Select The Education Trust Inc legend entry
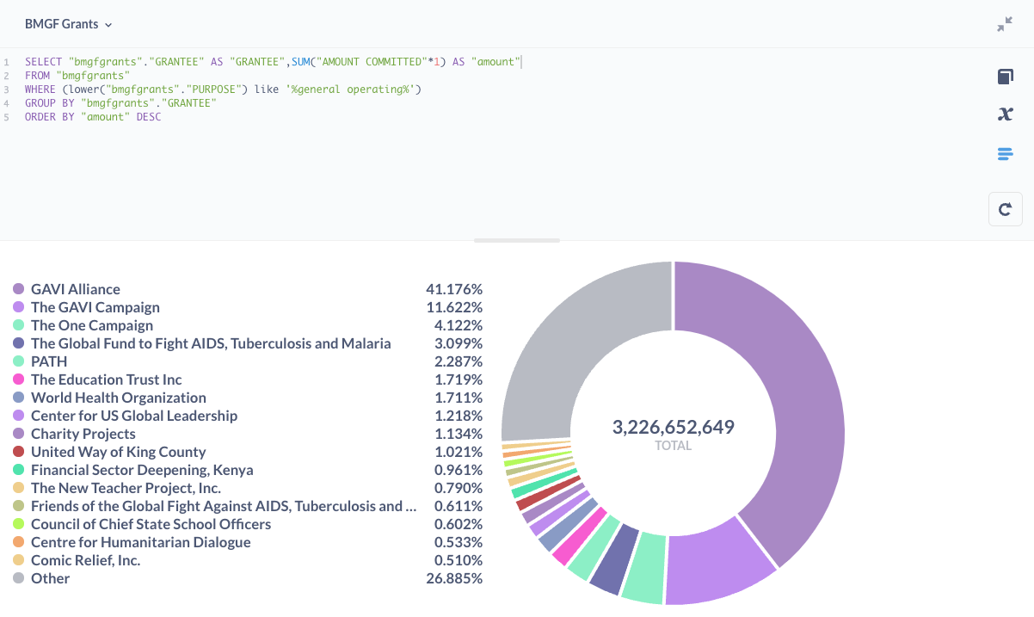Image resolution: width=1034 pixels, height=617 pixels. 106,379
